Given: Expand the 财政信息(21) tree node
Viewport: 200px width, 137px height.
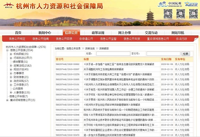Looking at the screenshot, I should (x=11, y=77).
